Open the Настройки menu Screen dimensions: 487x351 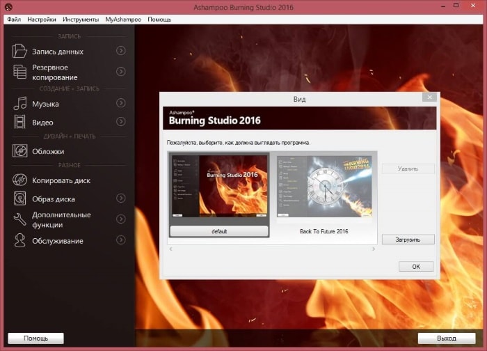point(42,19)
